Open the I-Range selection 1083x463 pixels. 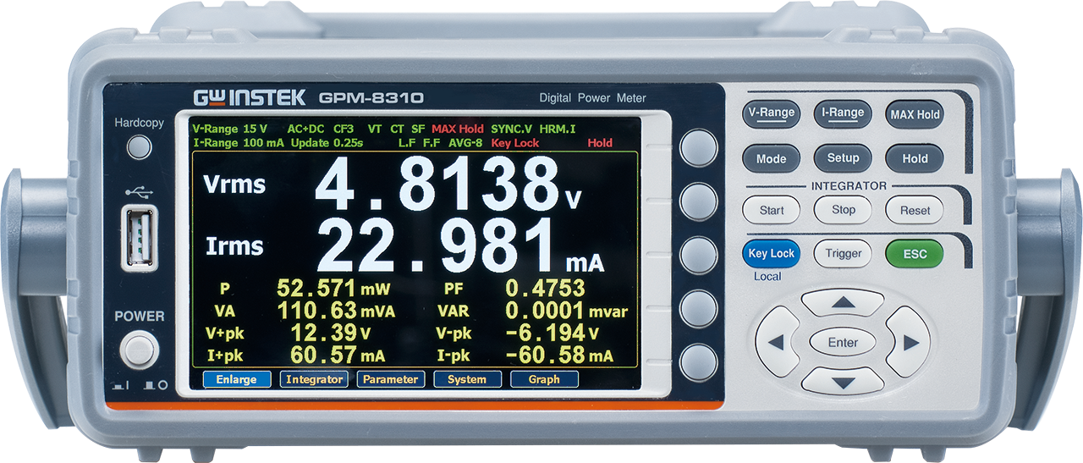click(x=843, y=113)
